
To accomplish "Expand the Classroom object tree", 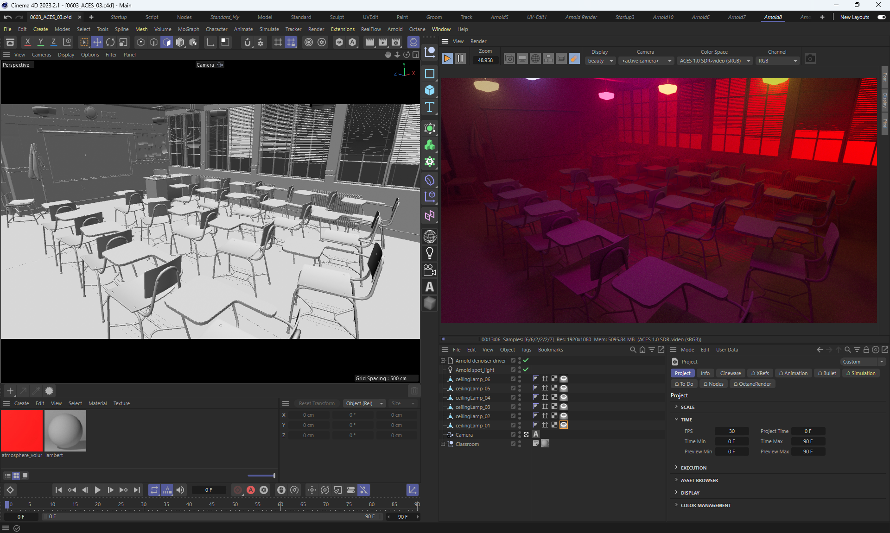I will click(x=443, y=444).
